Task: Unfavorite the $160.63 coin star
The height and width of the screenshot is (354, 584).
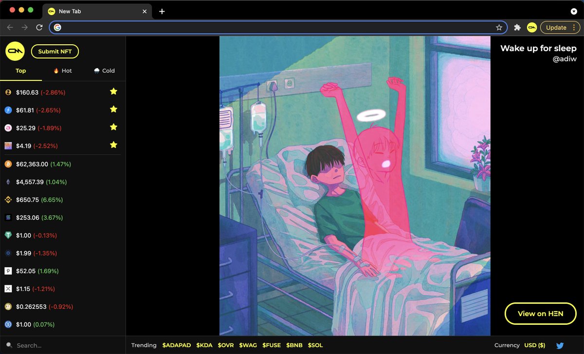Action: 113,91
